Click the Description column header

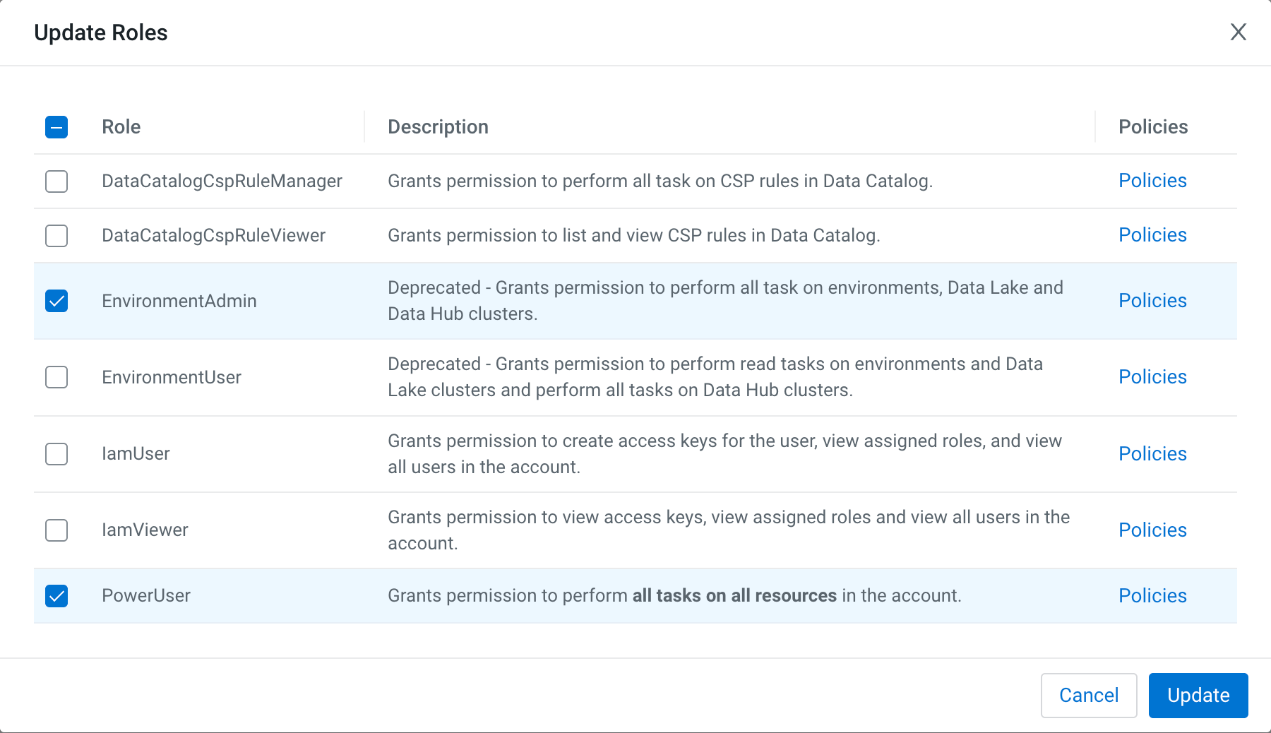(438, 127)
